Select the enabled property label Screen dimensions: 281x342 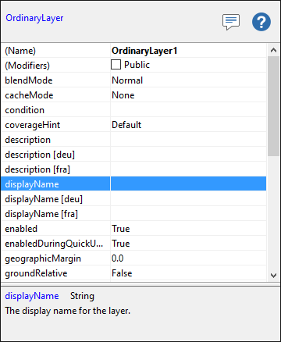(21, 229)
